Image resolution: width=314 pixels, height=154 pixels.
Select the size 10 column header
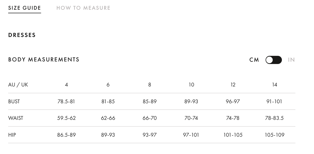(191, 85)
